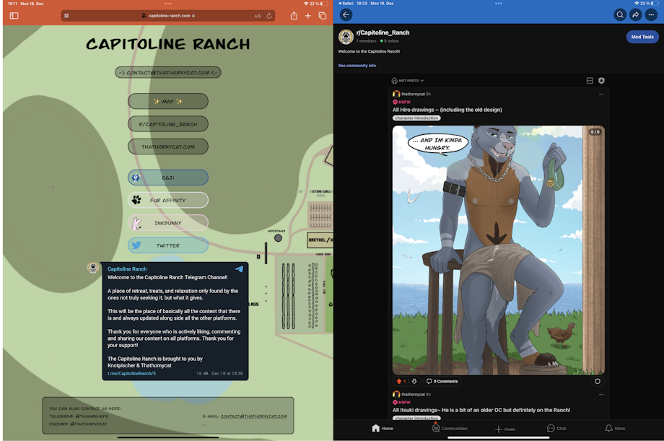Open the Itsuki post options menu

(601, 394)
